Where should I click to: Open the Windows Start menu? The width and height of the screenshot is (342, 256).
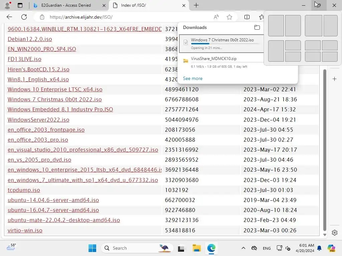coord(92,248)
